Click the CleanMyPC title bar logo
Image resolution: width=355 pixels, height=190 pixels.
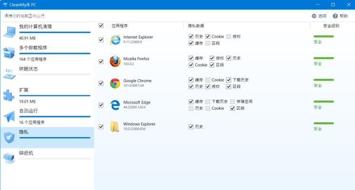pos(5,5)
